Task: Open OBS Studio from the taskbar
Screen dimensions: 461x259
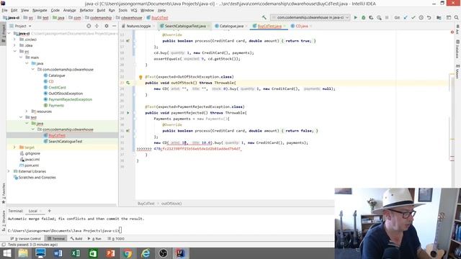Action: [163, 253]
